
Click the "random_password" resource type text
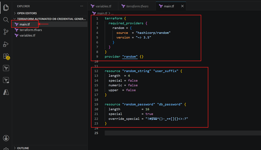[x=139, y=104]
